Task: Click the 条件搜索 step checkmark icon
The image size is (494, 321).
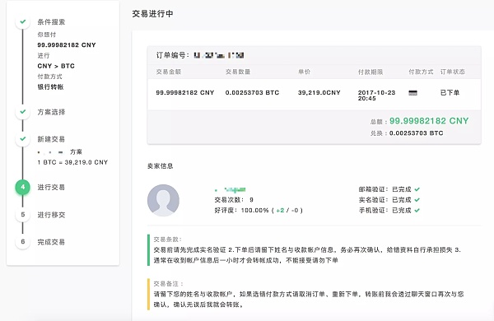Action: [23, 21]
